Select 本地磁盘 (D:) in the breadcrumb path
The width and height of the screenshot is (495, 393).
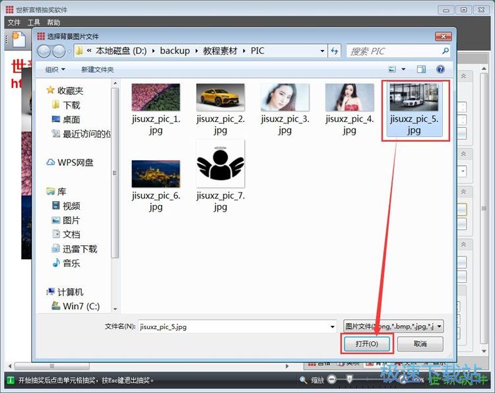click(121, 51)
